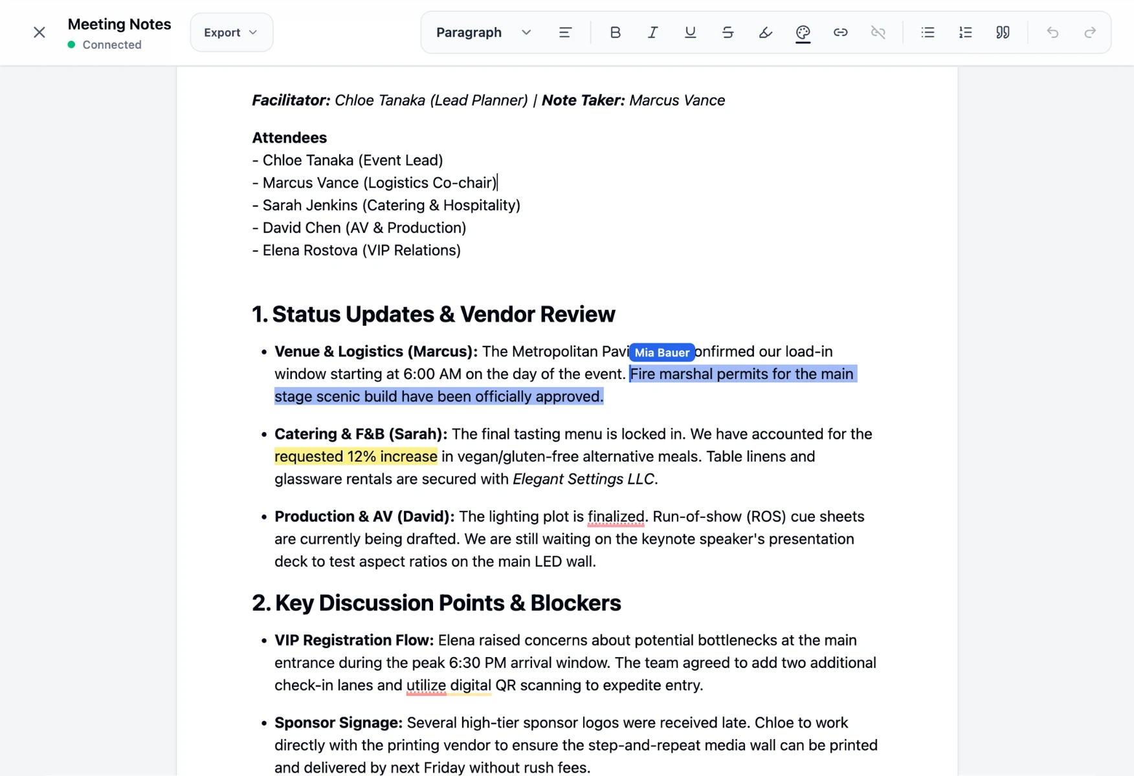Image resolution: width=1134 pixels, height=776 pixels.
Task: Apply strikethrough to selected text
Action: click(728, 32)
